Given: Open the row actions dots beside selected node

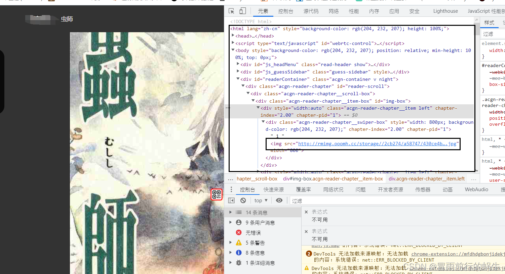Looking at the screenshot, I should (x=228, y=108).
